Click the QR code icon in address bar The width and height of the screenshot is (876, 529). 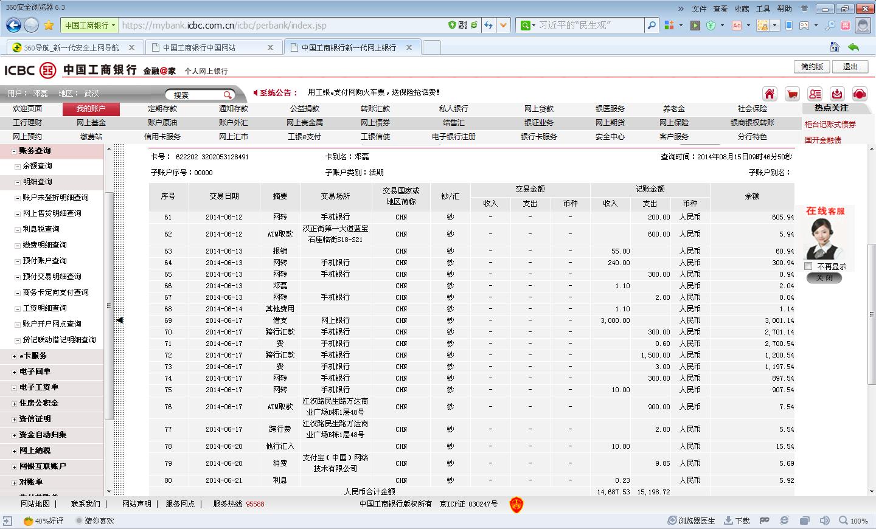pyautogui.click(x=463, y=25)
